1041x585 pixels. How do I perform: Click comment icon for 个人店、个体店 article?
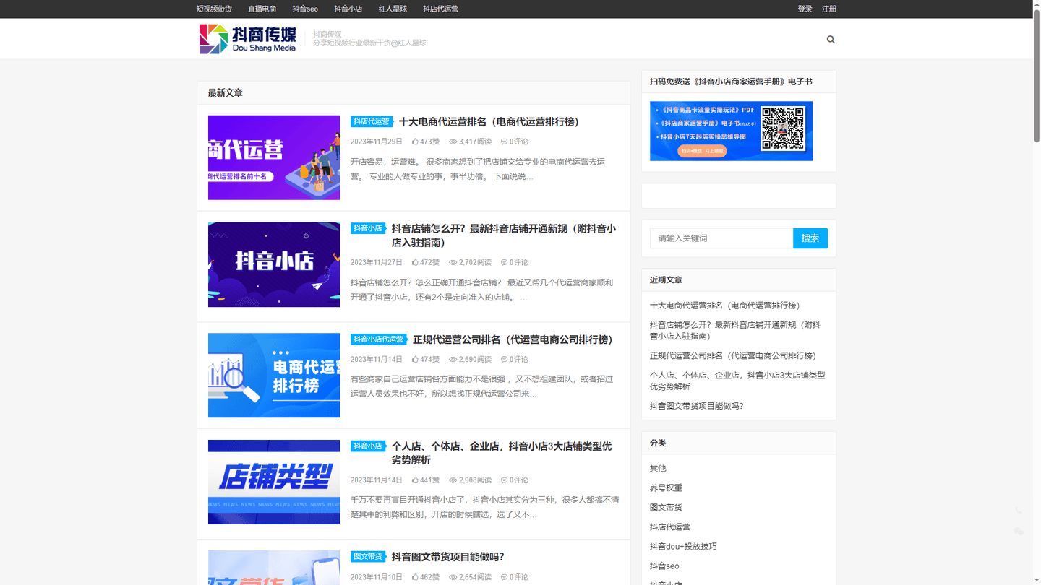(504, 480)
